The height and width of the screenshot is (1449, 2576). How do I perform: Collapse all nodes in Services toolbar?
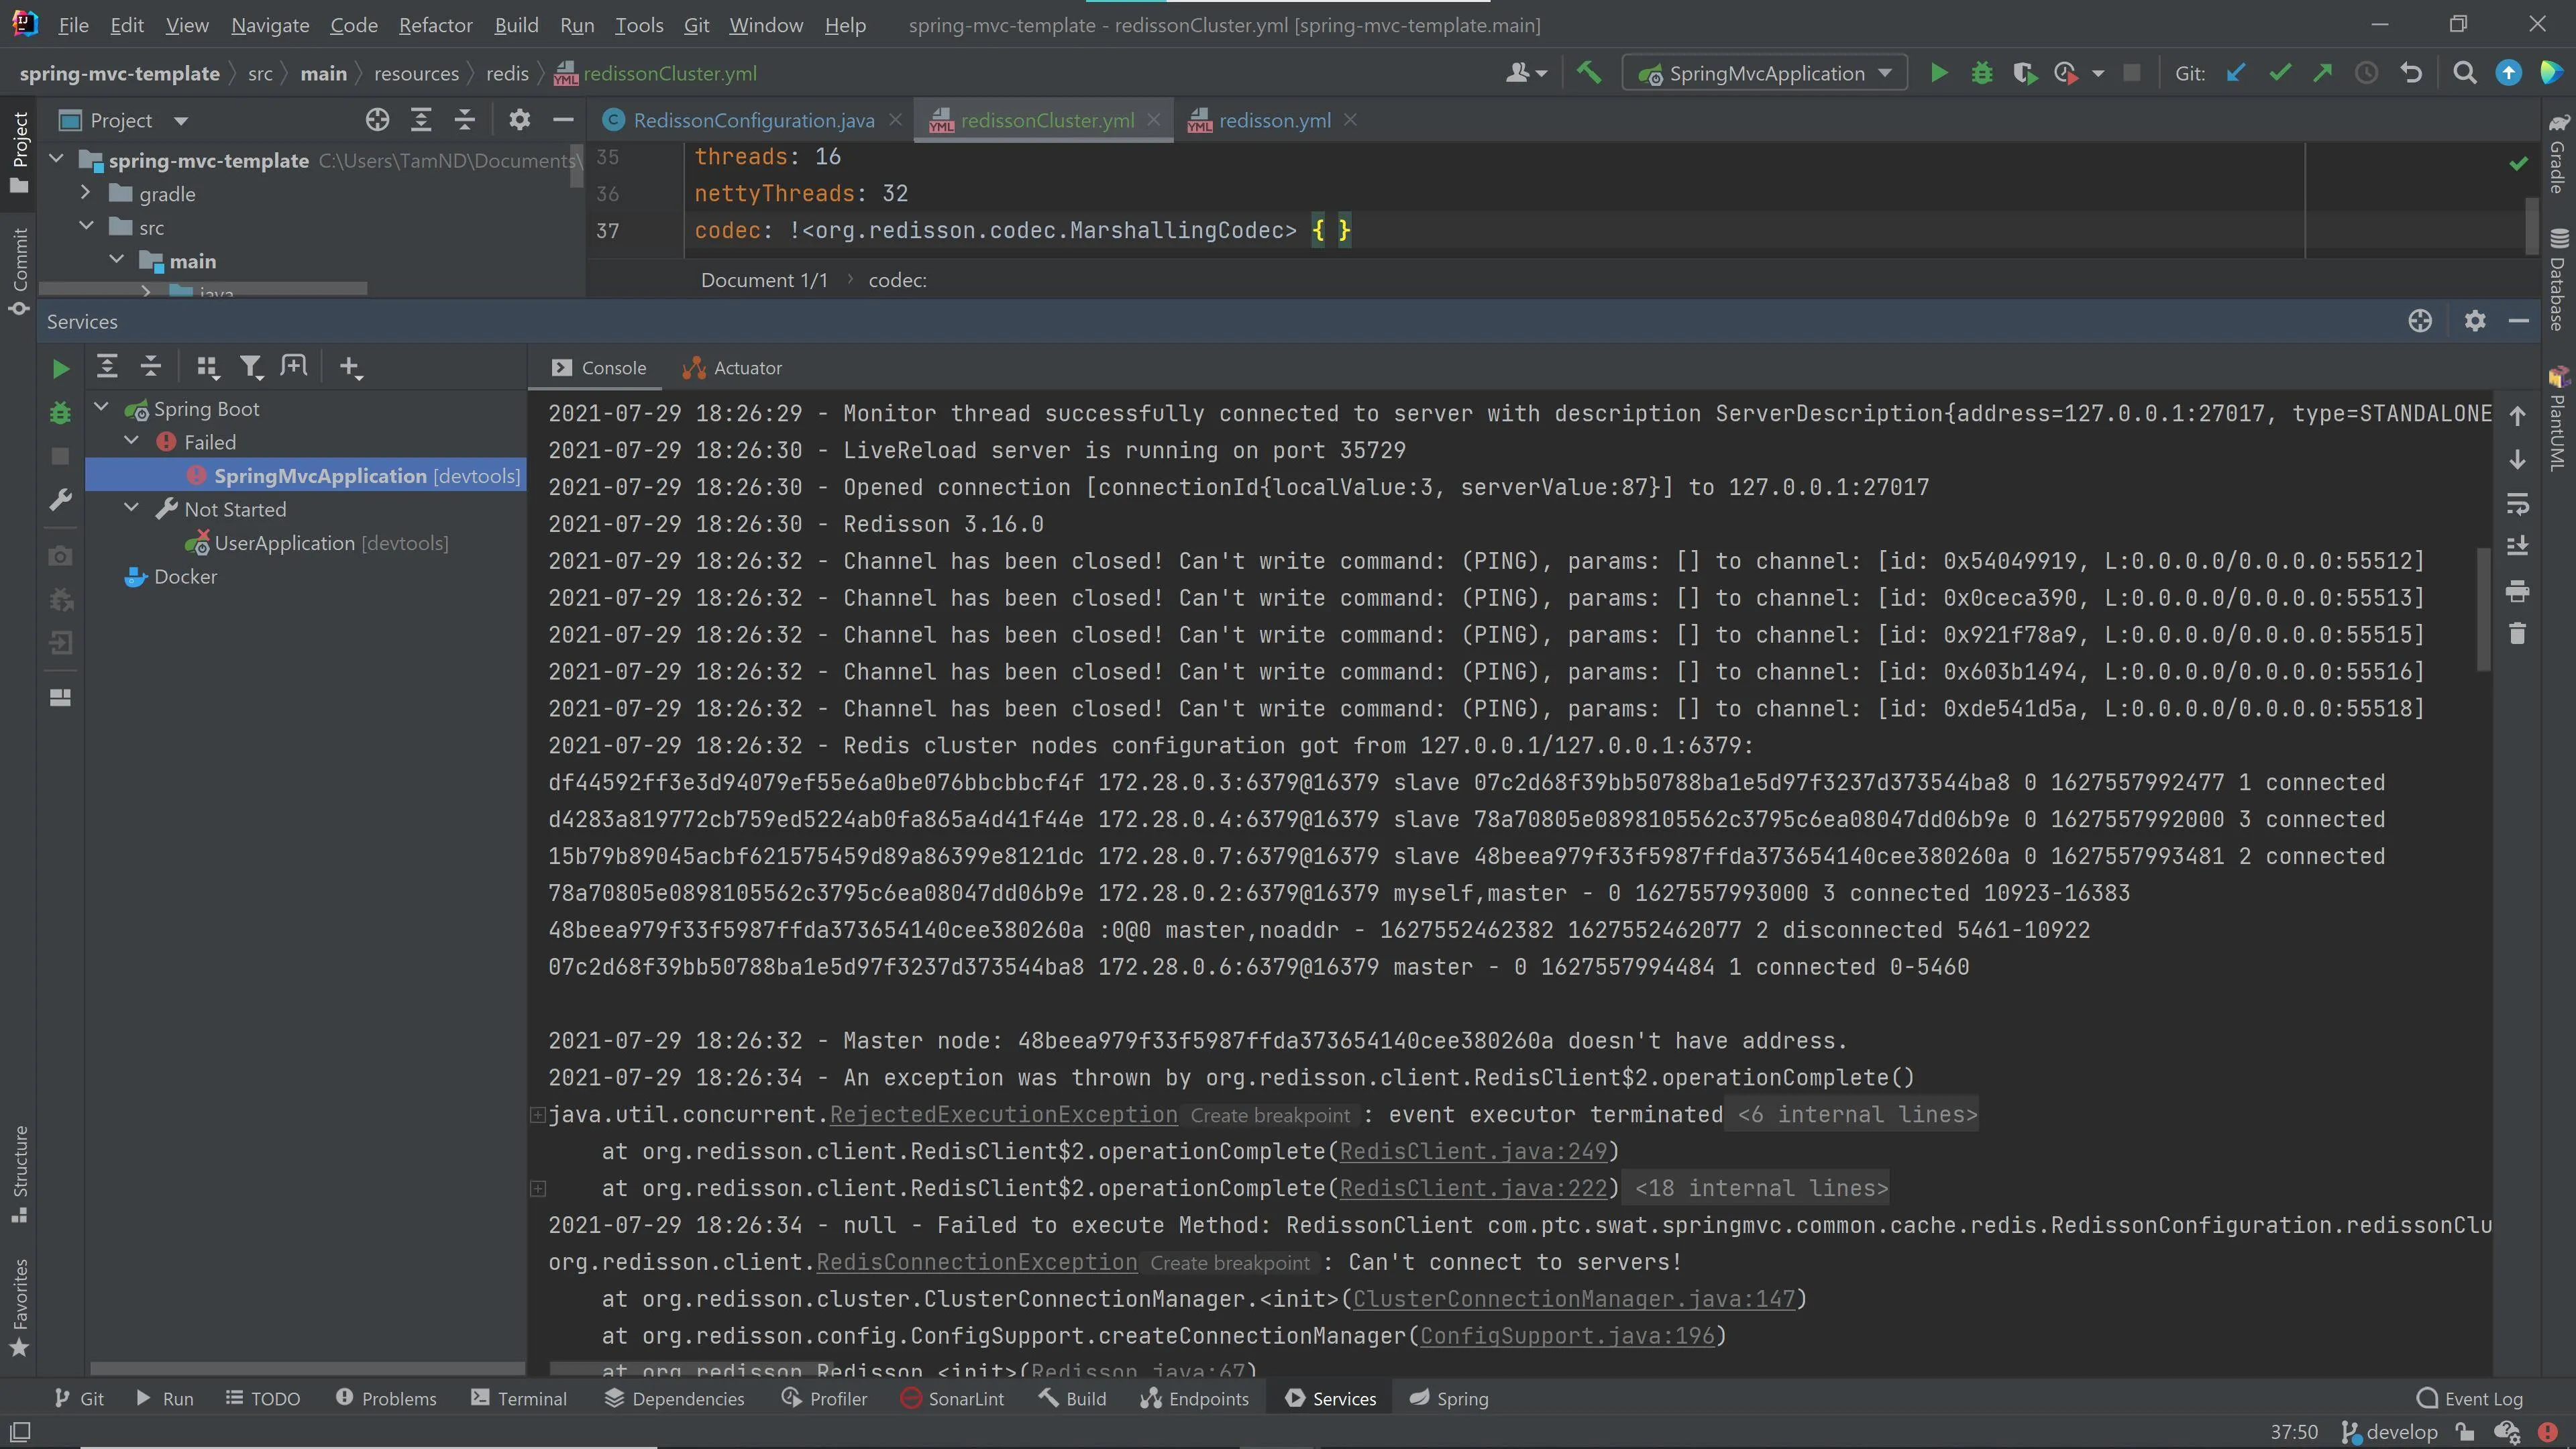tap(151, 367)
